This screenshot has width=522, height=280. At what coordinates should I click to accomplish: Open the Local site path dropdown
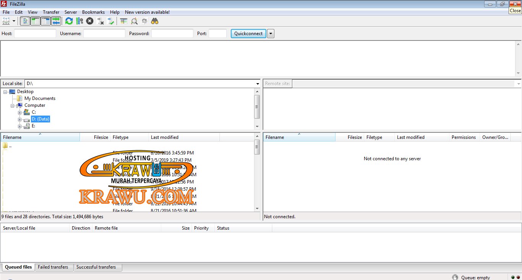coord(258,84)
